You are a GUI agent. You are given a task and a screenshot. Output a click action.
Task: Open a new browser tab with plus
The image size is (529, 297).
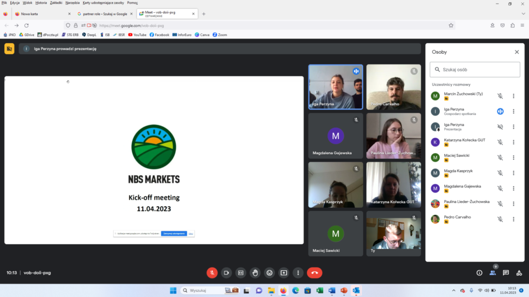click(204, 14)
